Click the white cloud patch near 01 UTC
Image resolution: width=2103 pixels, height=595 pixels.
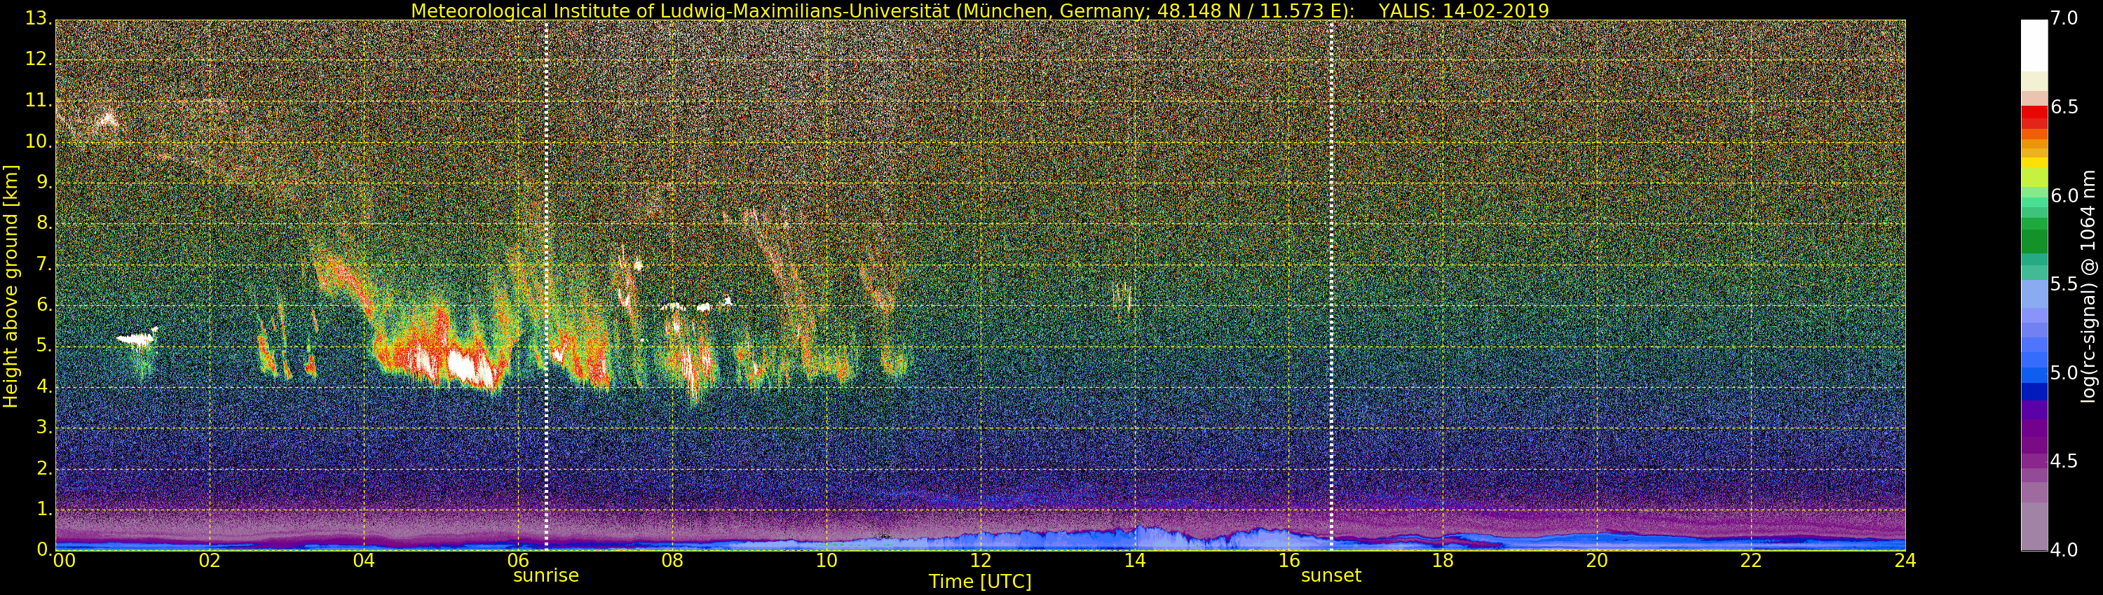[x=135, y=338]
